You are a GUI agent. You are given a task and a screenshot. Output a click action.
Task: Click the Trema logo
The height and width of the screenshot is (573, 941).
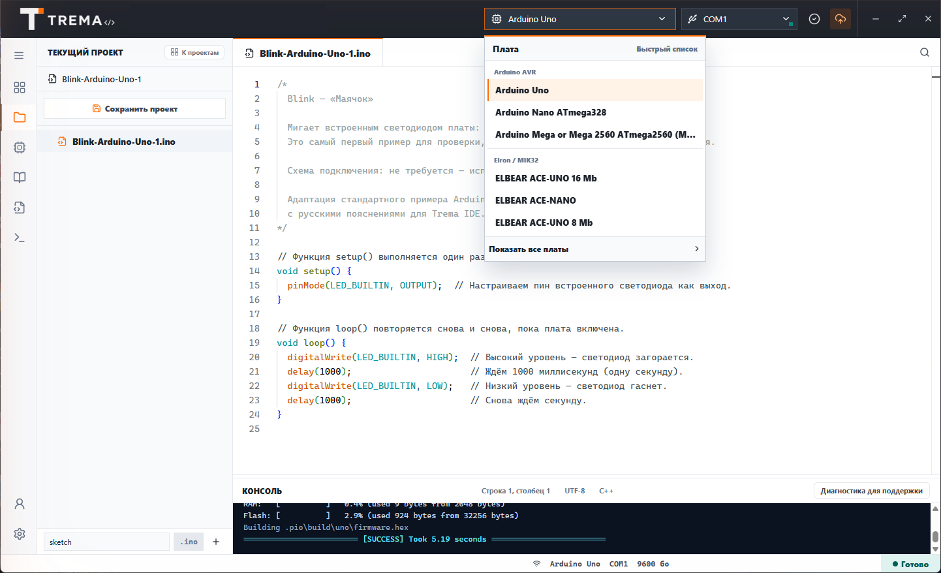click(x=67, y=20)
